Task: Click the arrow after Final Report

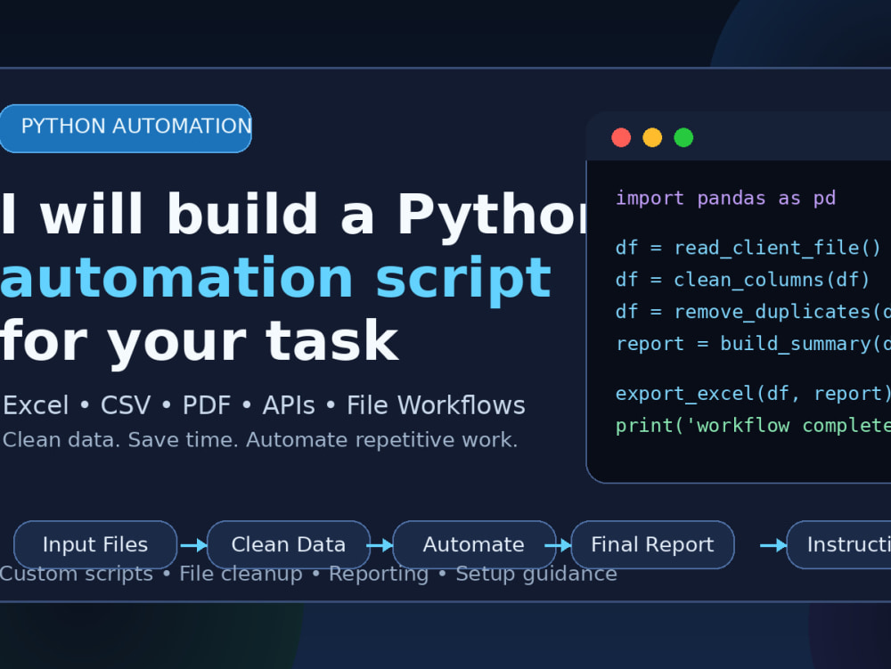Action: [773, 545]
